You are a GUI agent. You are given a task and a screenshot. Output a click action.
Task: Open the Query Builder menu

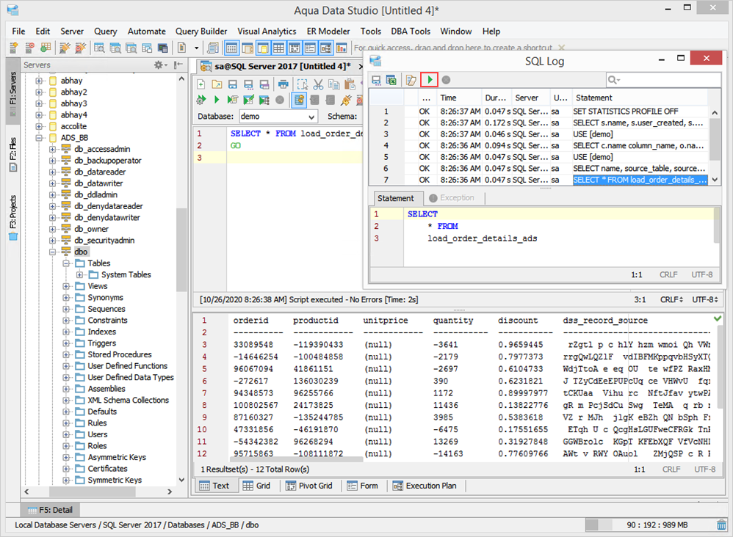coord(201,32)
